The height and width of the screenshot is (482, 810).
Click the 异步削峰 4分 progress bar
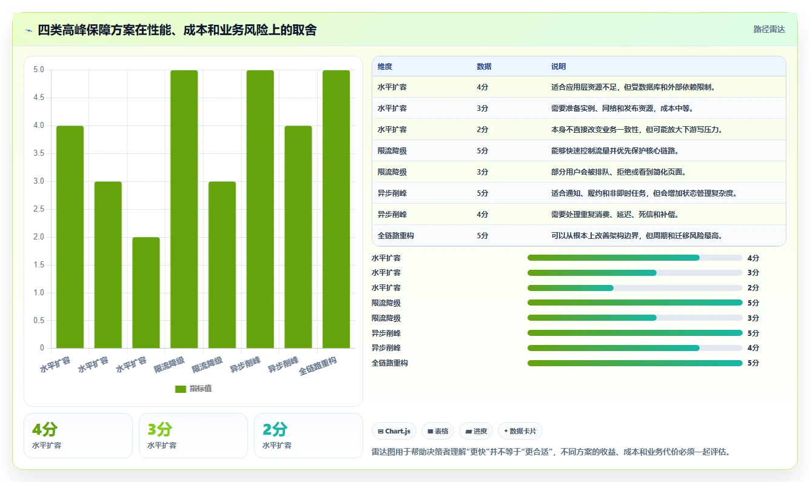635,348
